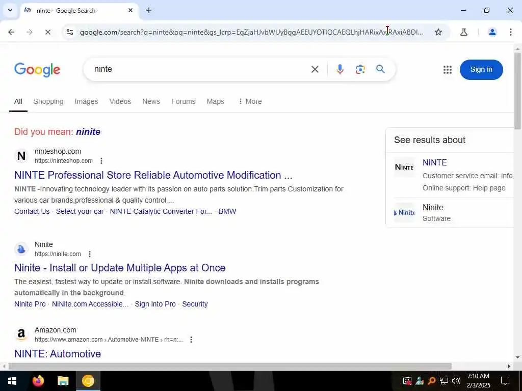Open Amazon result options menu
Image resolution: width=522 pixels, height=391 pixels.
coord(191,340)
